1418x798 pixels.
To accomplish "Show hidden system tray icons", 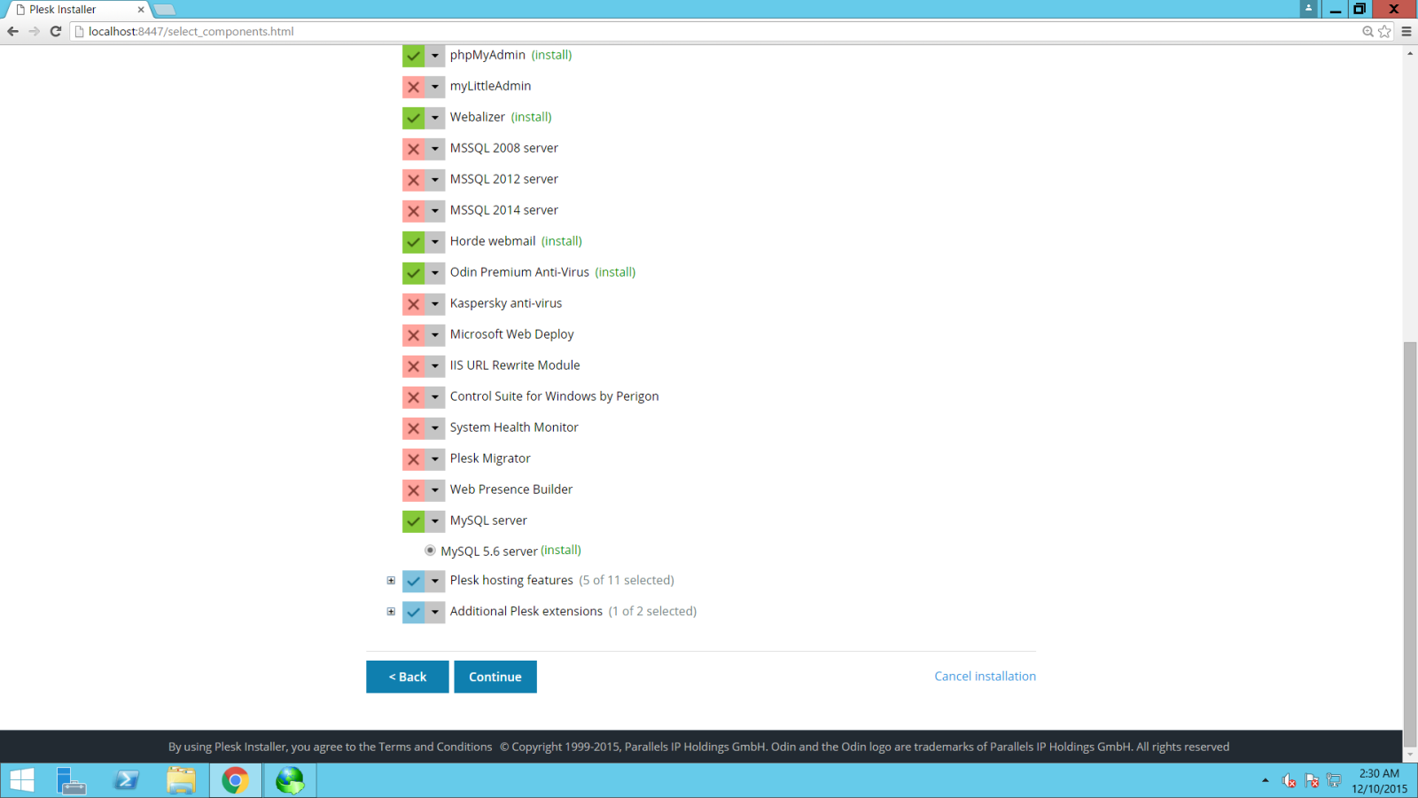I will coord(1265,781).
